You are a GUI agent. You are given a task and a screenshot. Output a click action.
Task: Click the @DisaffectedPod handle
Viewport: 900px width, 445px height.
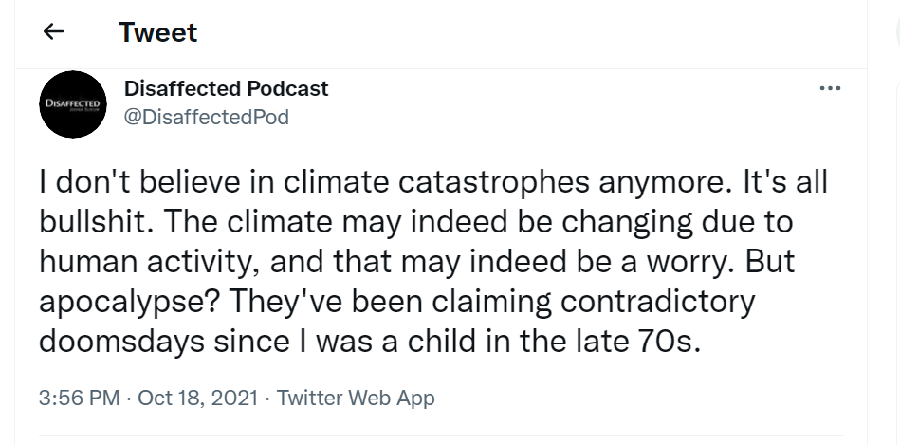click(x=207, y=117)
